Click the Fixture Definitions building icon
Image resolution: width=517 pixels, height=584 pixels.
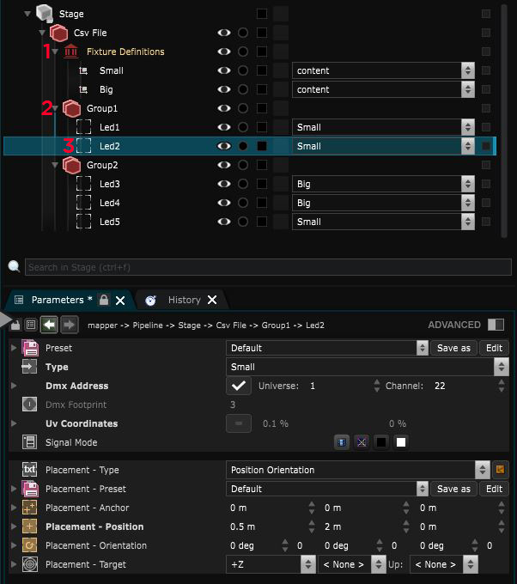(70, 52)
